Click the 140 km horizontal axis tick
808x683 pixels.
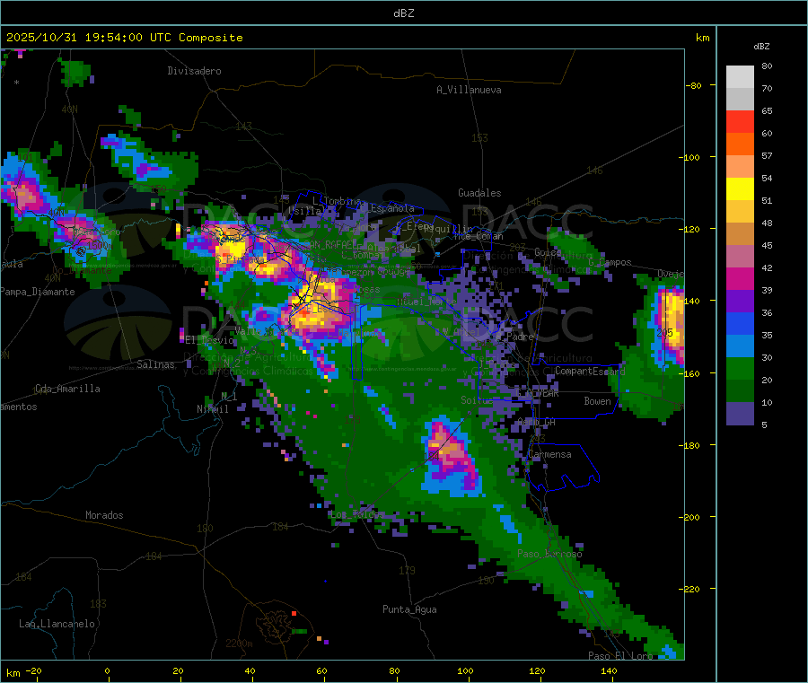point(609,670)
